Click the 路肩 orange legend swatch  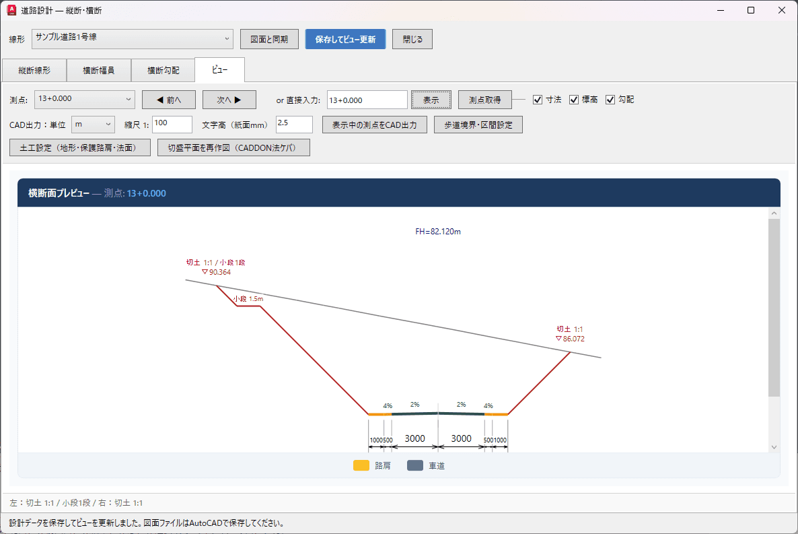(x=361, y=466)
